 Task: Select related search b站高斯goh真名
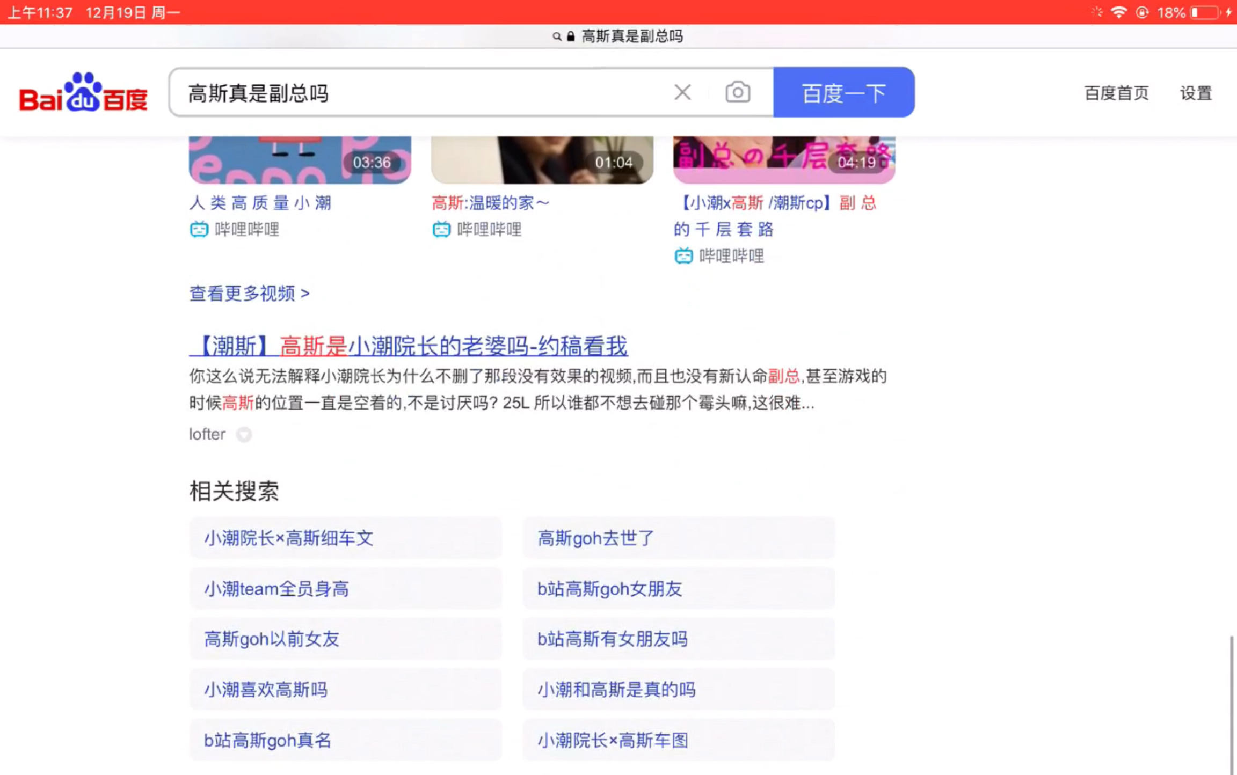click(346, 740)
